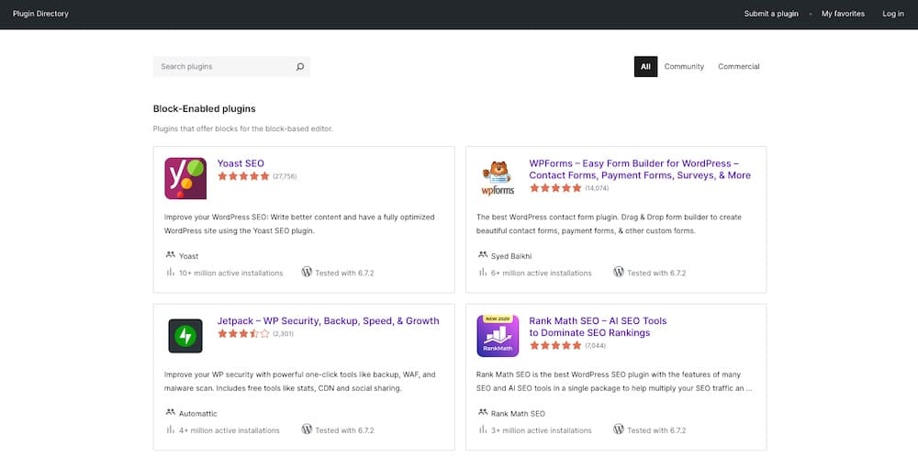Click the Yoast SEO star rating
Image resolution: width=918 pixels, height=458 pixels.
[x=243, y=176]
